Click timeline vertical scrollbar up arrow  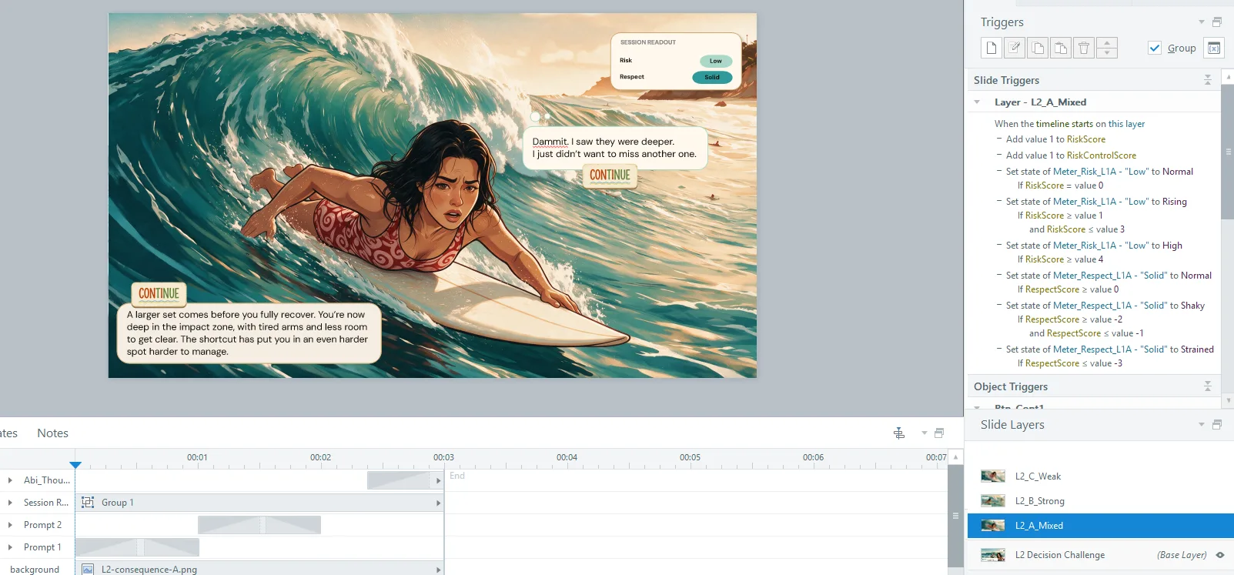[x=955, y=456]
